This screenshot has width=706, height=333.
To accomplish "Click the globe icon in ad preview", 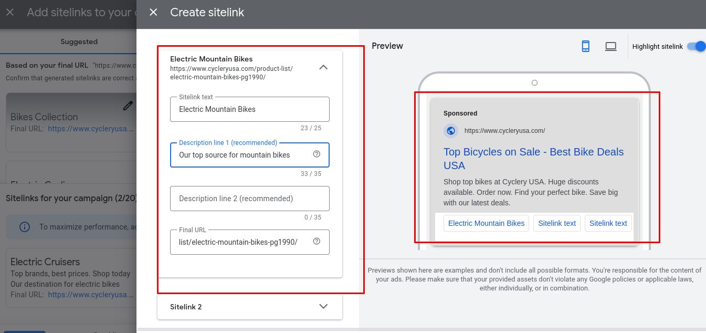I will 451,131.
